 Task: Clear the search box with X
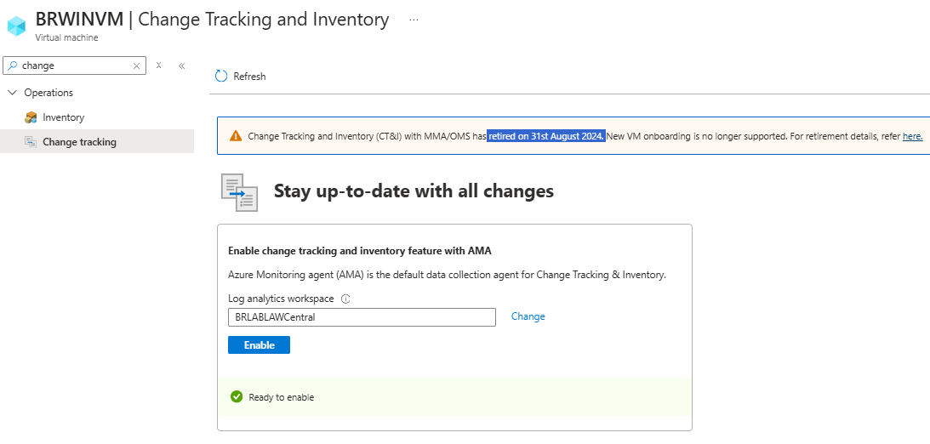point(136,65)
